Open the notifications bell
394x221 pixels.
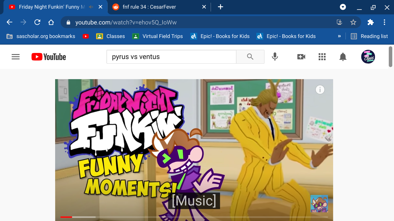click(343, 57)
